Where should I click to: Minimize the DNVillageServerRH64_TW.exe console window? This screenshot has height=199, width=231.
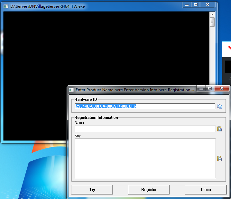click(x=187, y=5)
